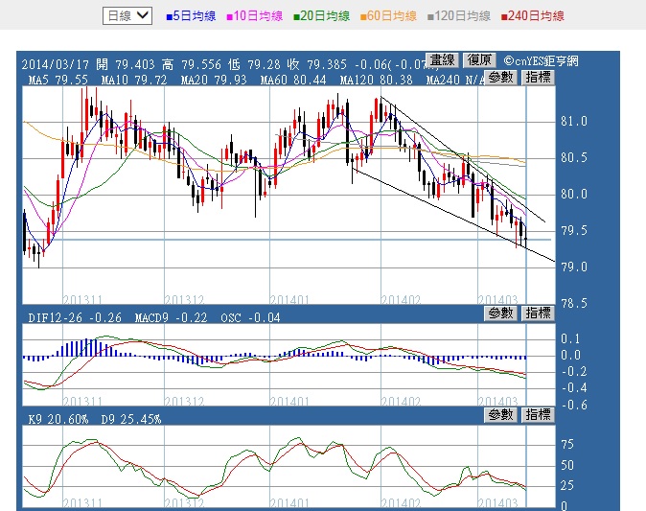Click the ©cnYES鉅亨網 credit text
The image size is (646, 511).
(541, 61)
